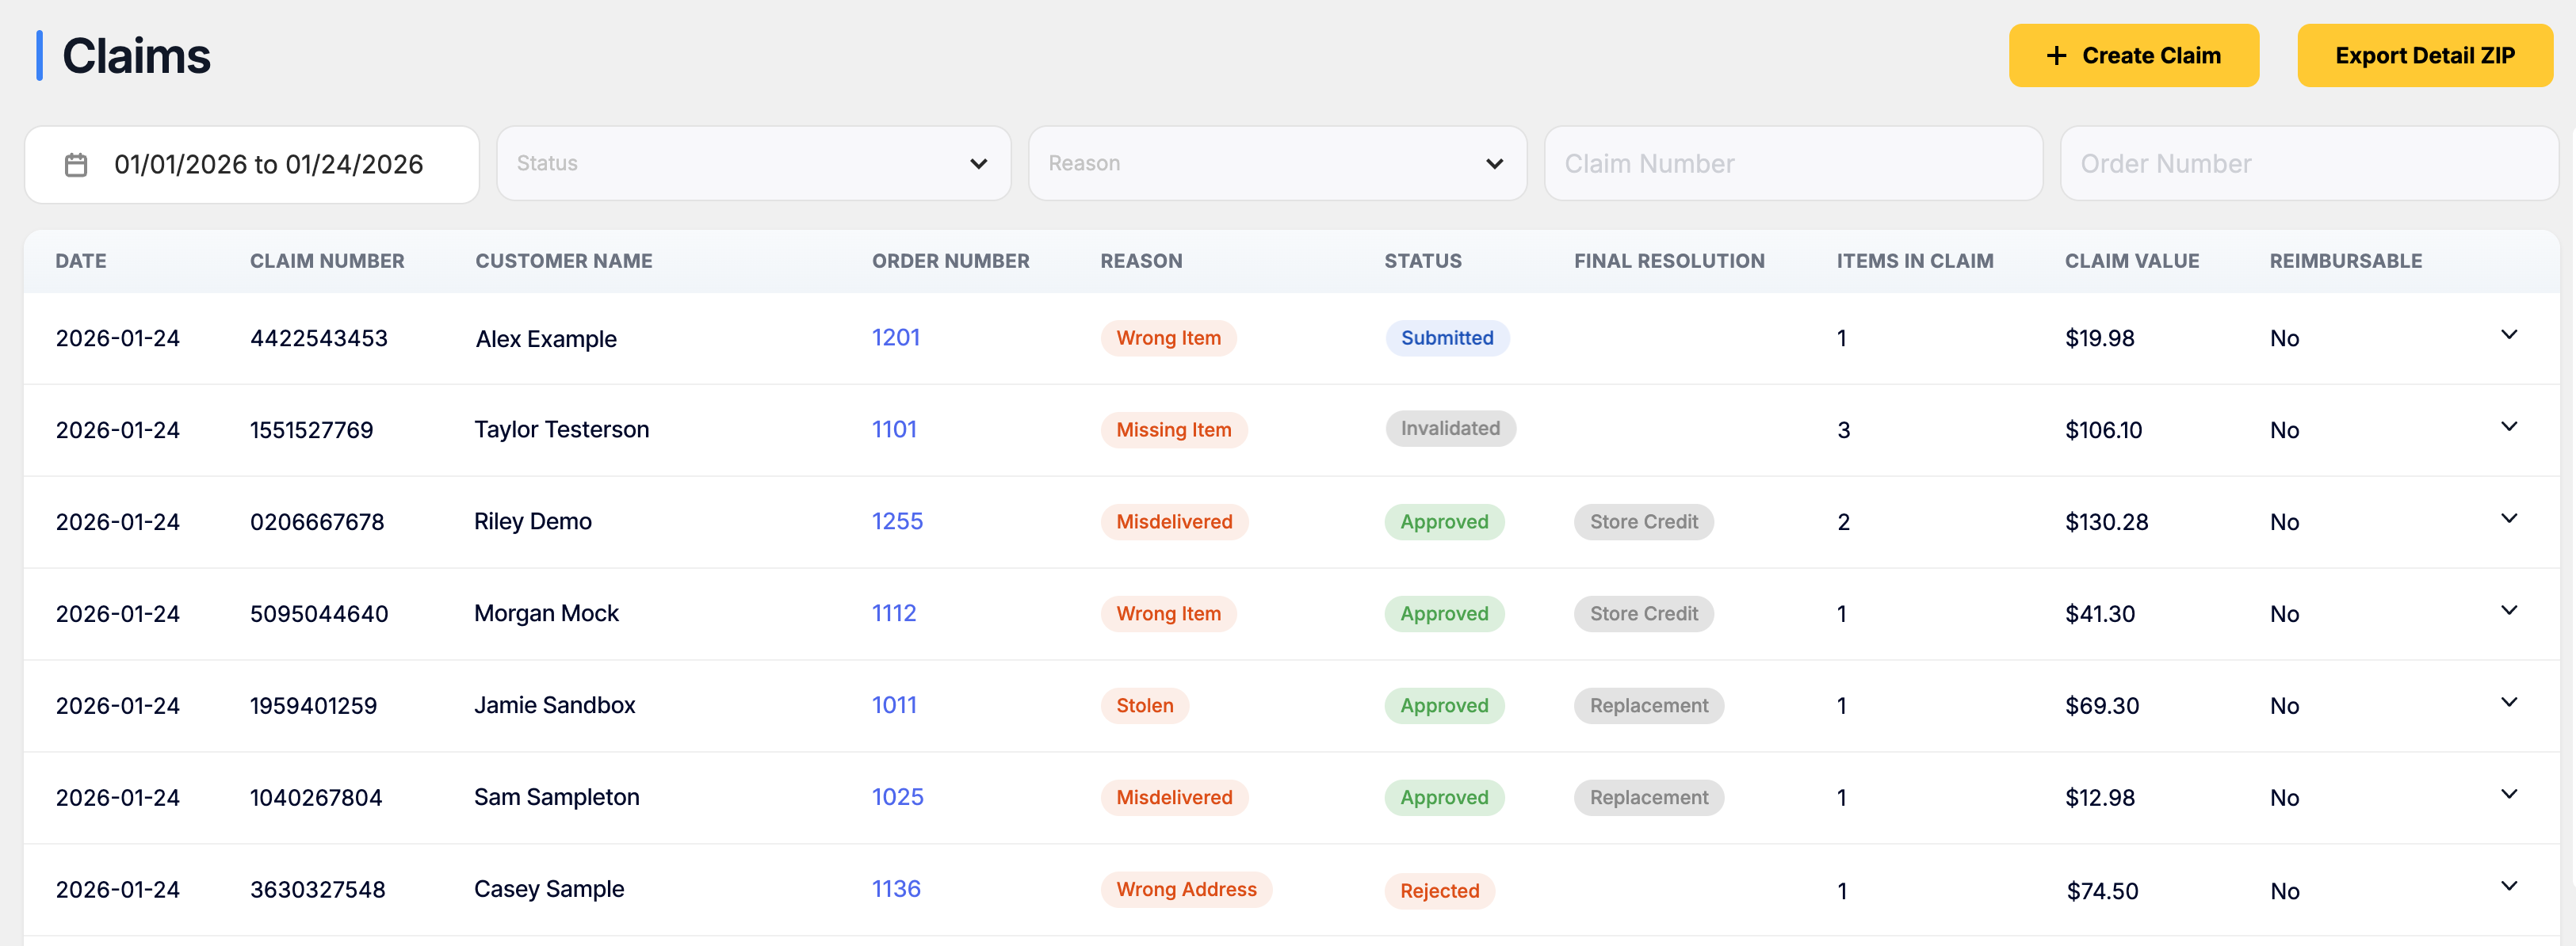Expand the Morgan Mock claim row
The image size is (2576, 946).
pyautogui.click(x=2508, y=611)
